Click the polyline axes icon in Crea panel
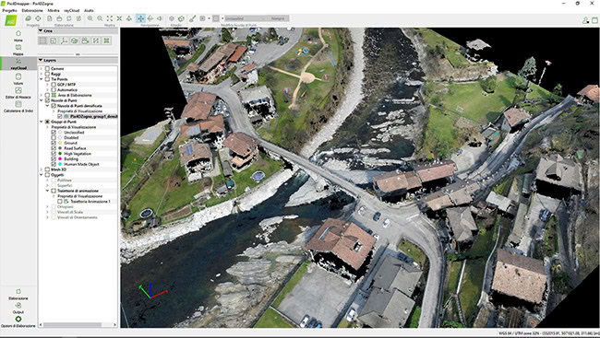Screen dimensions: 600x338 click(x=64, y=41)
